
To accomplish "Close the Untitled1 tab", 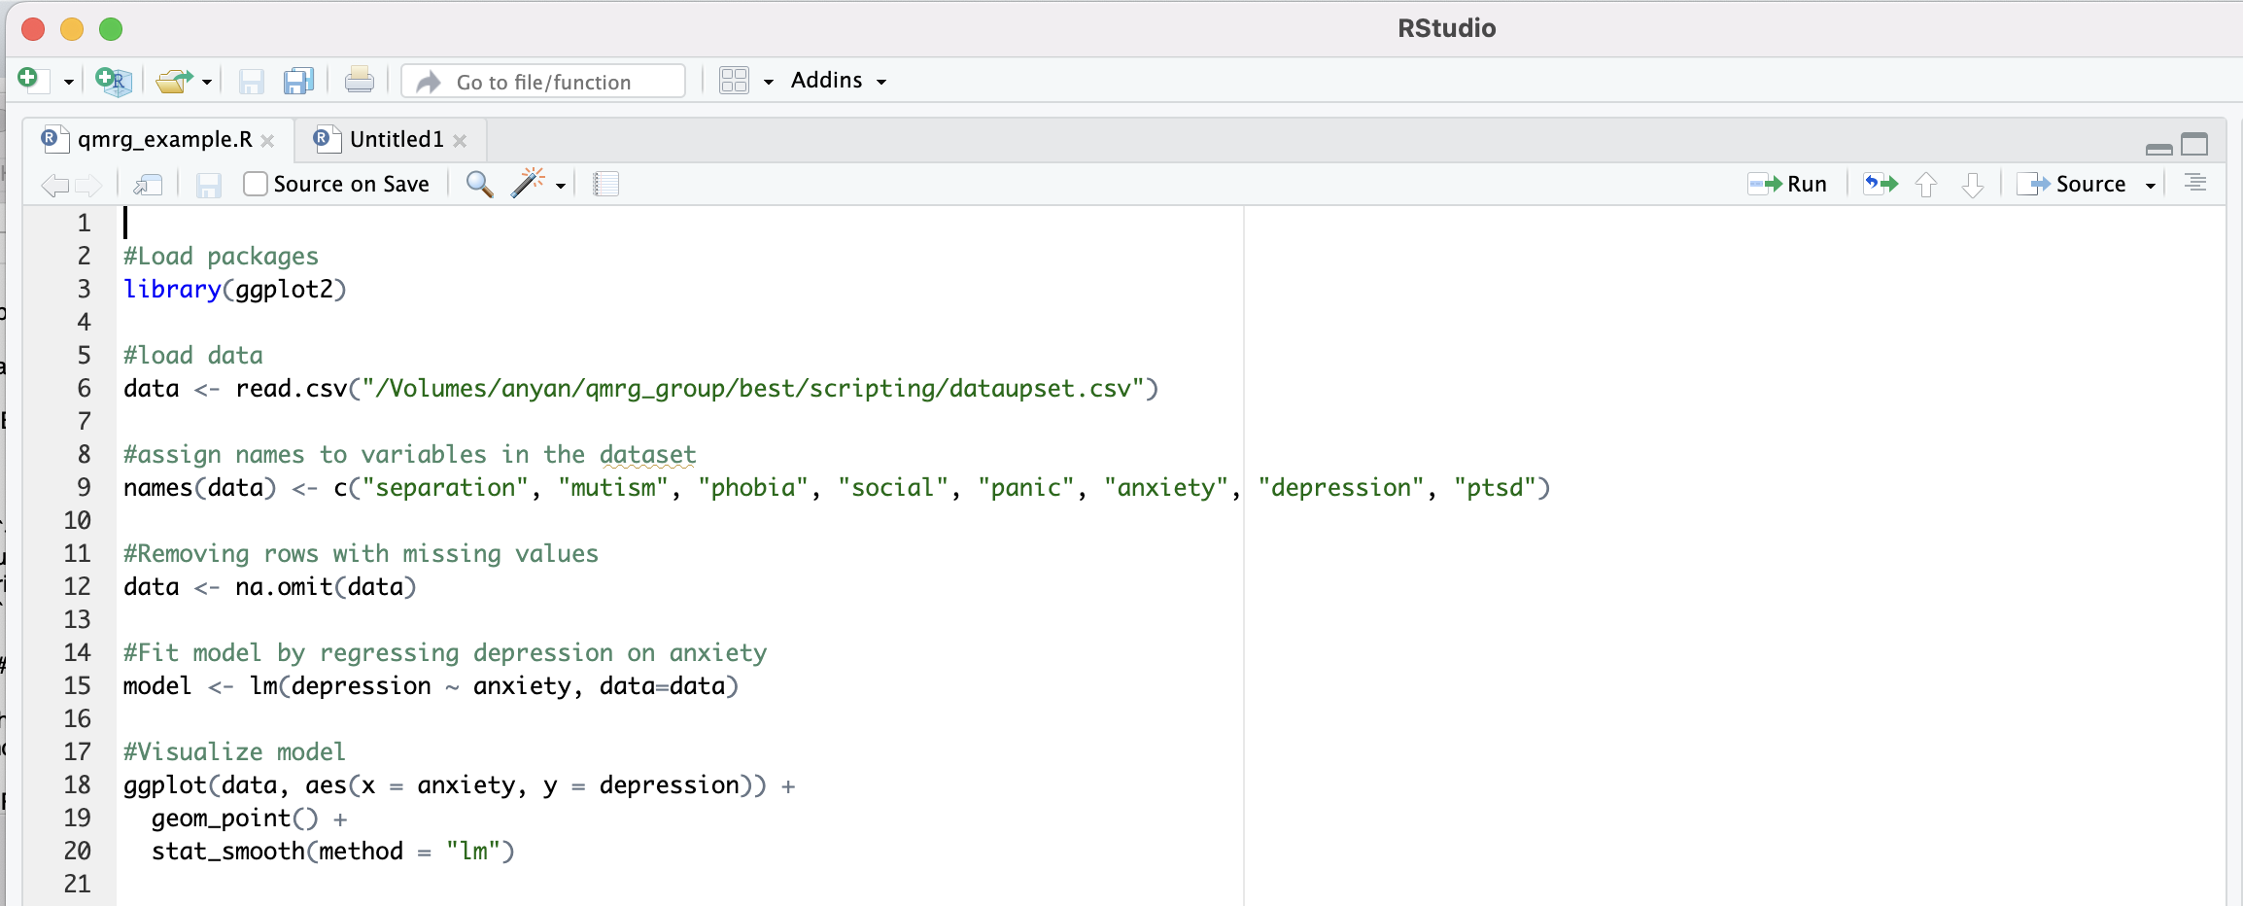I will (x=460, y=141).
